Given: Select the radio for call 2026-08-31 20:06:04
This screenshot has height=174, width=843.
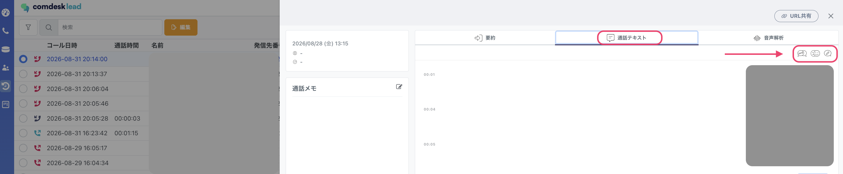Looking at the screenshot, I should 23,89.
